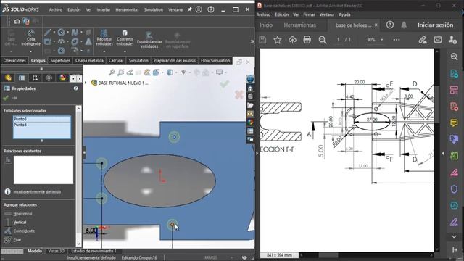Click Convertir entidades tool

pyautogui.click(x=125, y=38)
